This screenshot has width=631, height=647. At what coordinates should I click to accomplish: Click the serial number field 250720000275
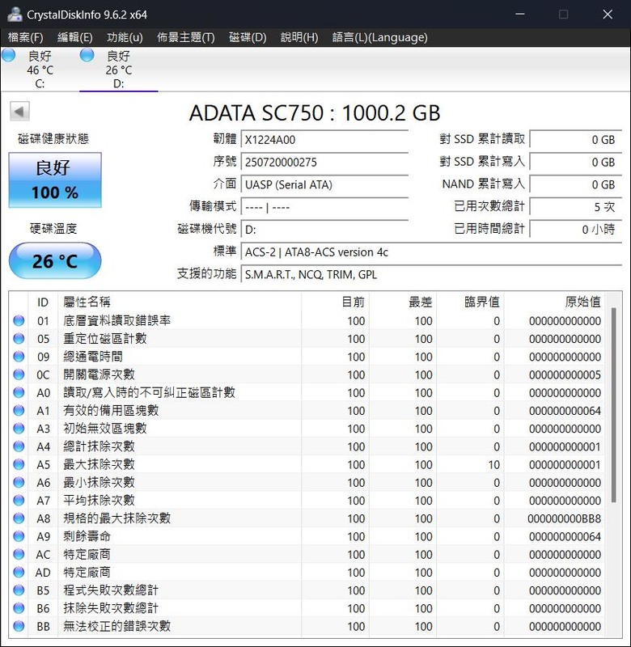tap(324, 163)
